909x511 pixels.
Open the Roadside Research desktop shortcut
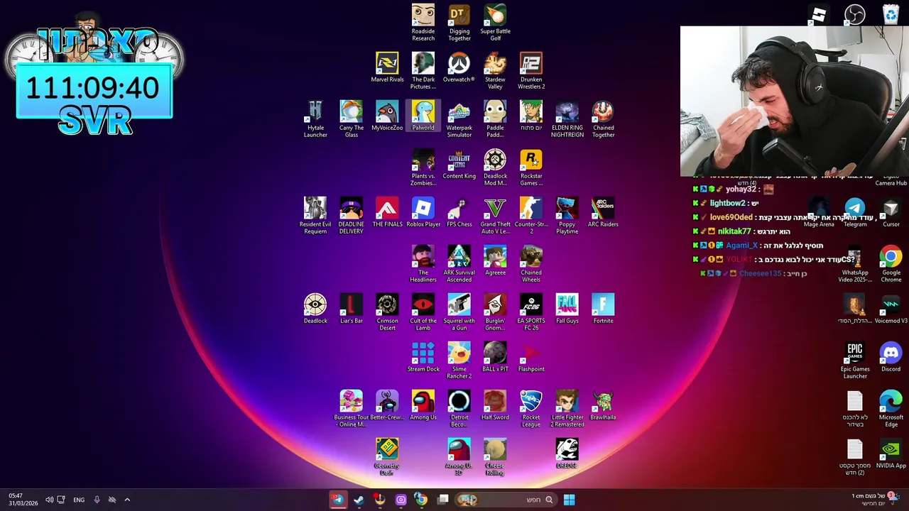click(423, 23)
